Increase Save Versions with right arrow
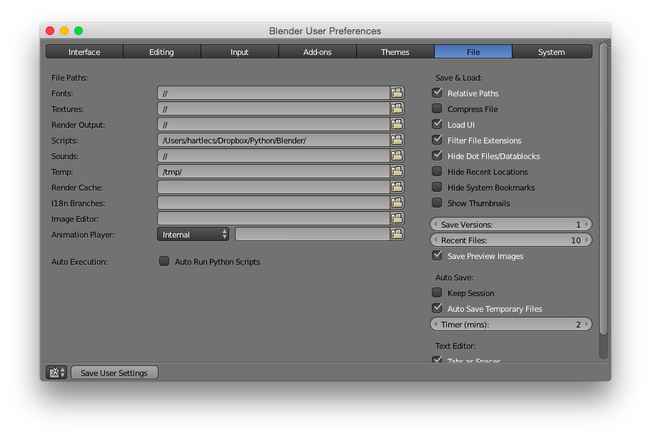The height and width of the screenshot is (438, 651). 586,225
